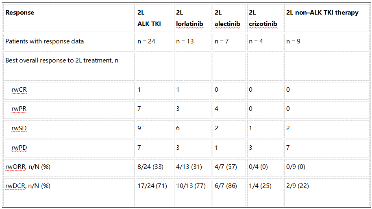
Task: Click the "Patients with response data" row label
Action: coord(45,41)
